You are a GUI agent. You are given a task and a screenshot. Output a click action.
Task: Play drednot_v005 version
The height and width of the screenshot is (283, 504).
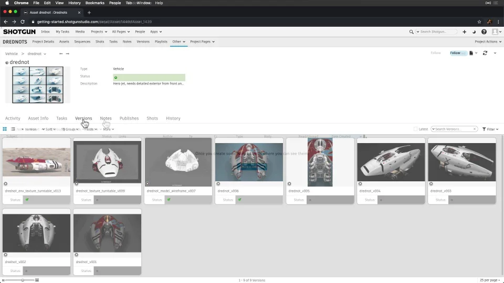coord(289,183)
